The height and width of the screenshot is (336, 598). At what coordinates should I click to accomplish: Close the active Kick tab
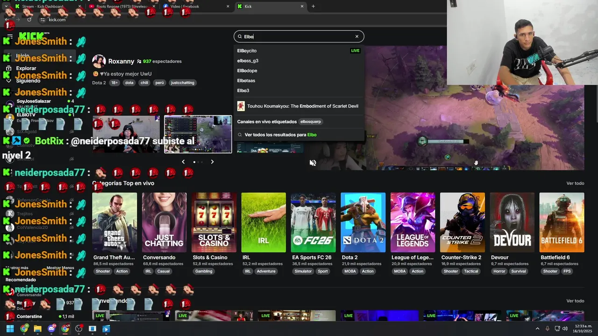tap(302, 7)
